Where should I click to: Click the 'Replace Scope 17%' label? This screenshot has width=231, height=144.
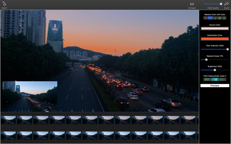(215, 56)
